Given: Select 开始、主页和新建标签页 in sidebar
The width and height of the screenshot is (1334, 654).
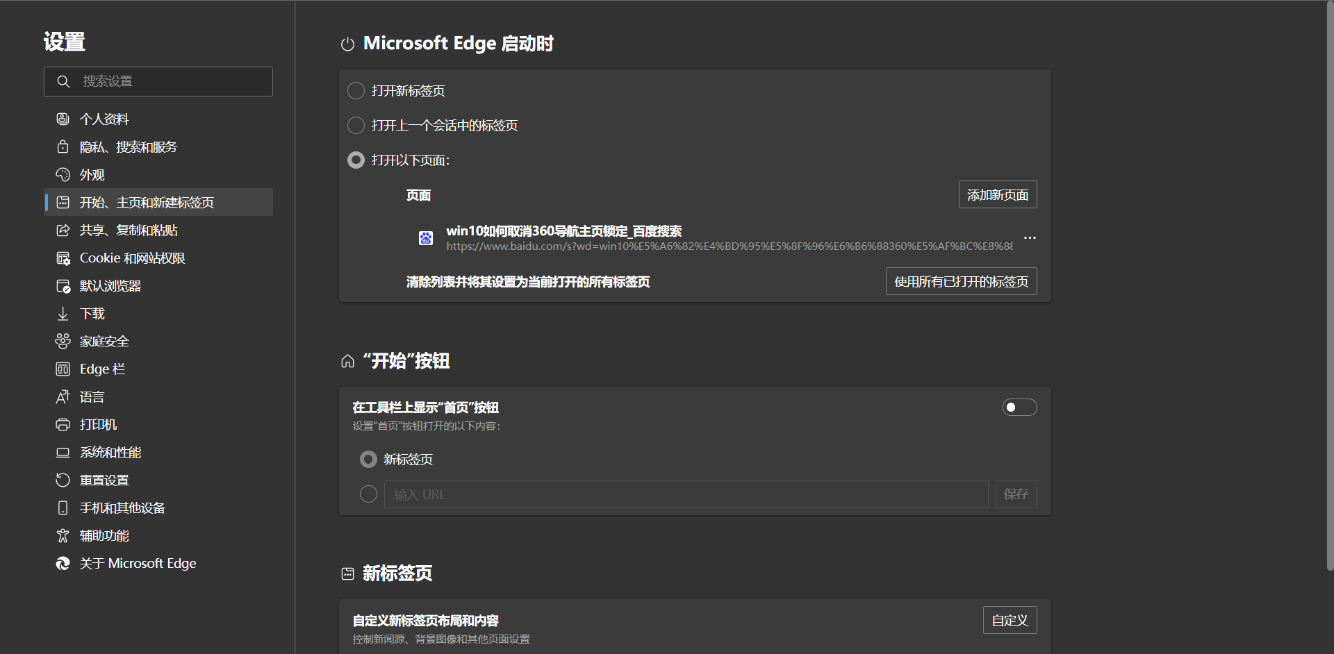Looking at the screenshot, I should 158,202.
